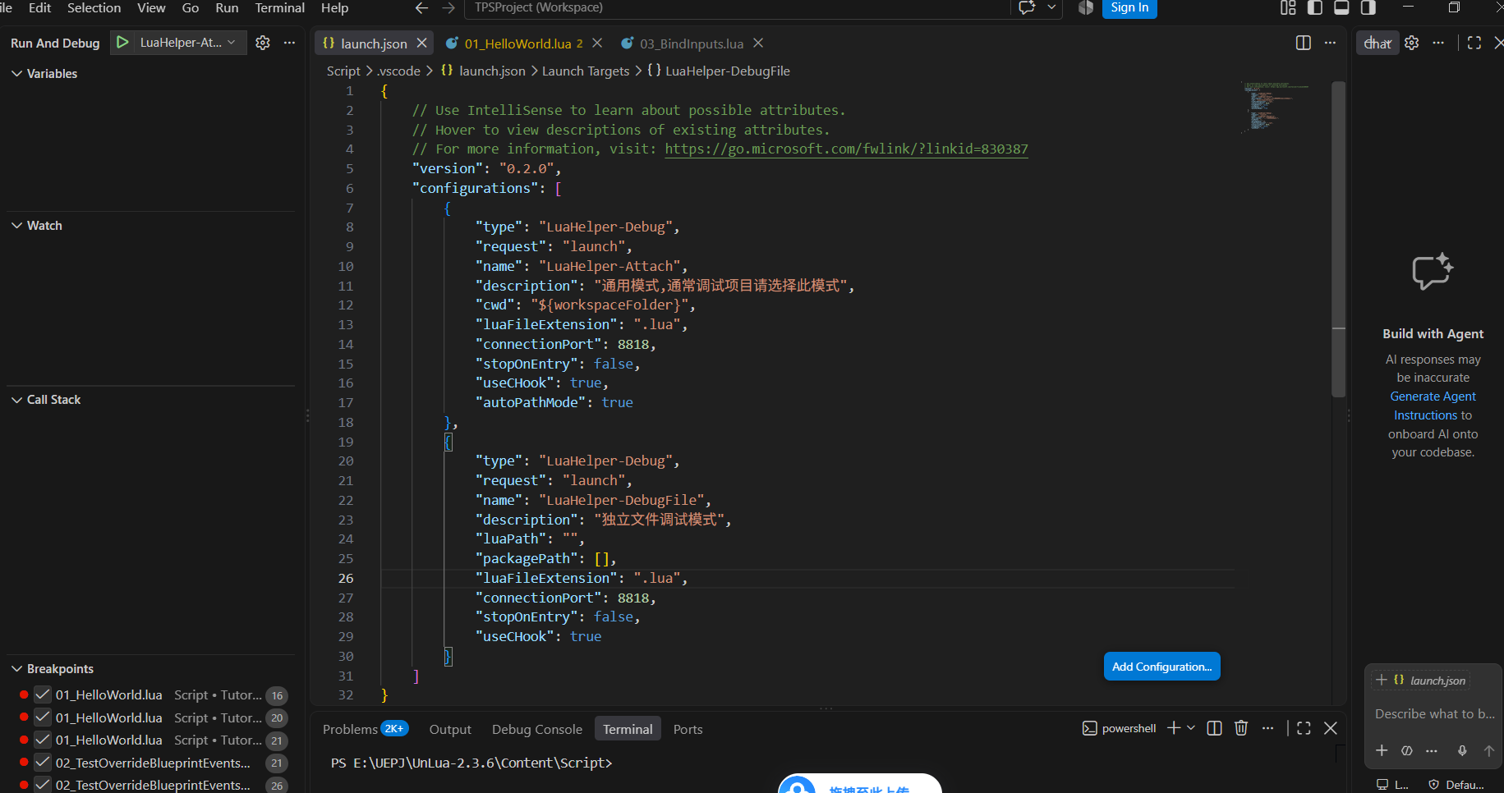Open Default approvals dropdown in chat footer
The width and height of the screenshot is (1504, 793).
[x=1456, y=785]
